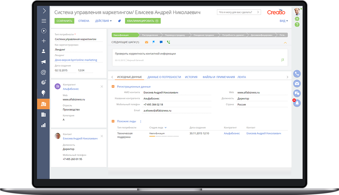Click the phone call panel button on right

(x=297, y=74)
